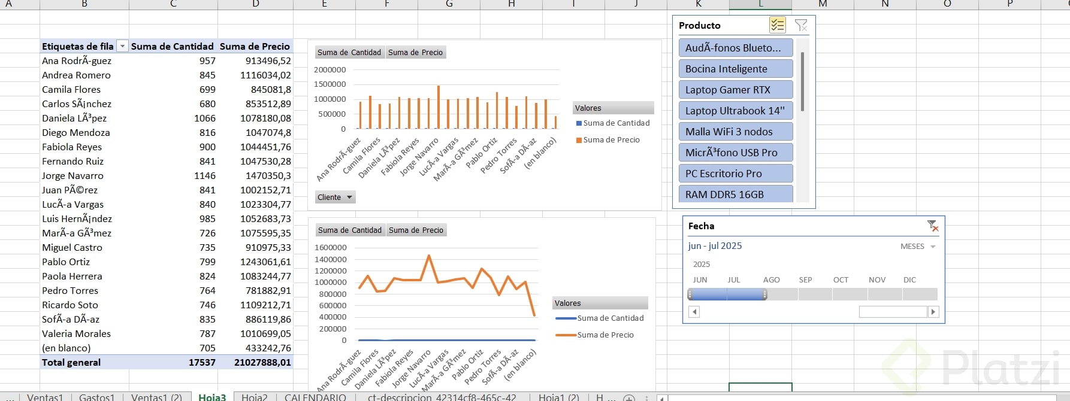This screenshot has height=401, width=1070.
Task: Open the MESES time level dropdown
Action: coord(918,247)
